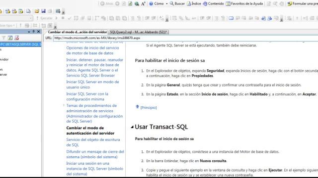Save with the blue floppy disk icon
The width and height of the screenshot is (318, 178).
pos(43,11)
